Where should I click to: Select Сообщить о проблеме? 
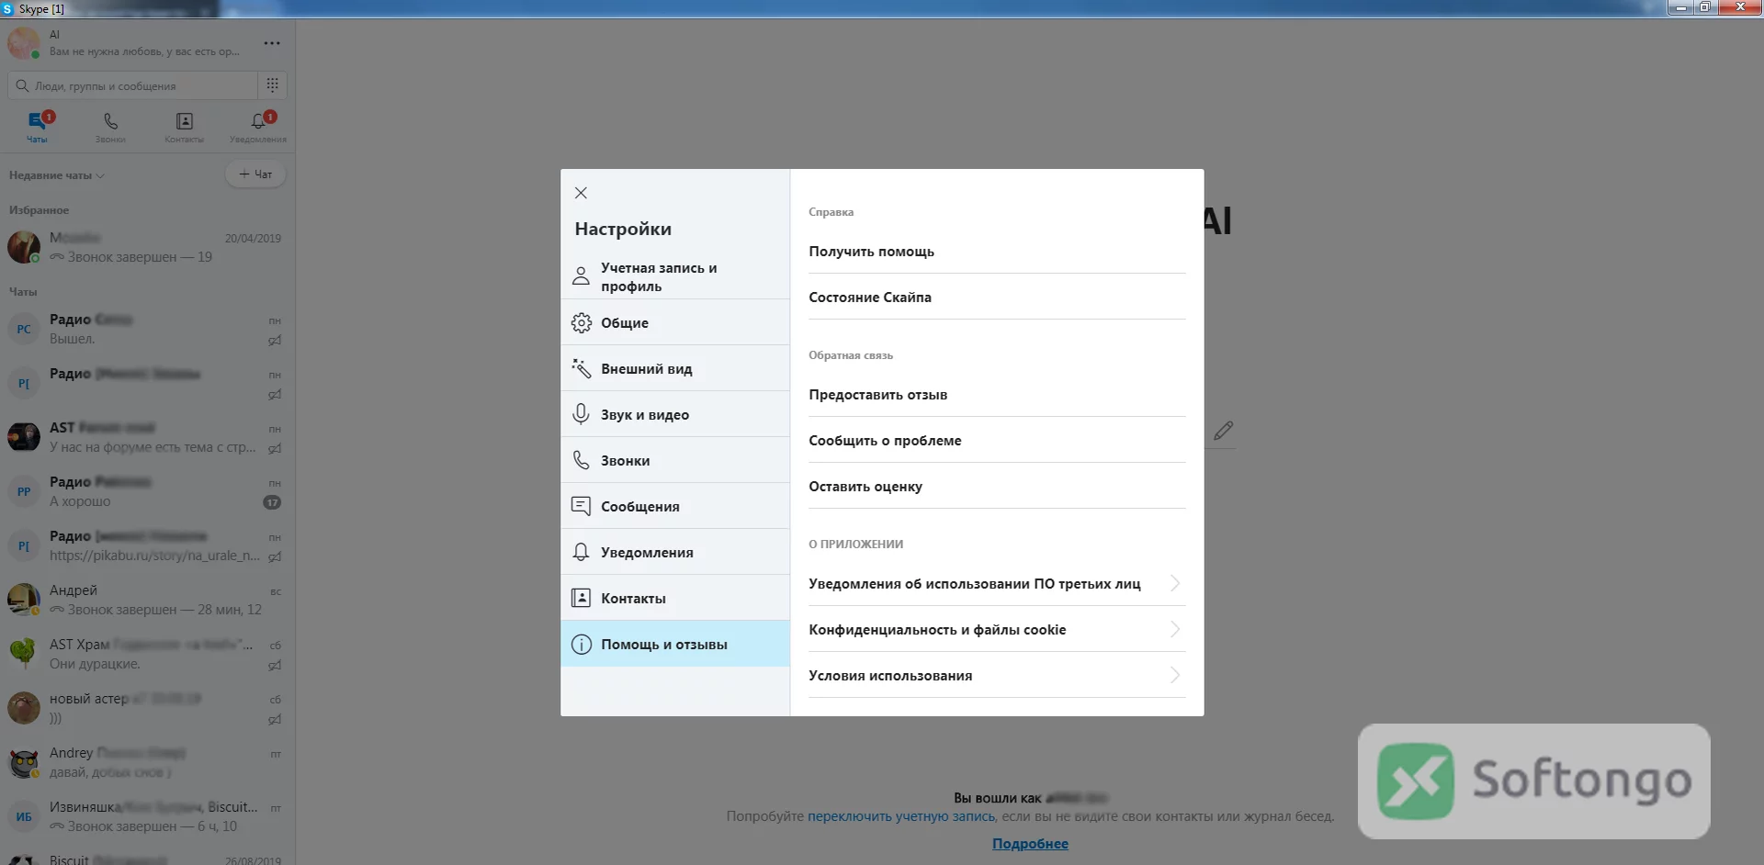point(997,440)
